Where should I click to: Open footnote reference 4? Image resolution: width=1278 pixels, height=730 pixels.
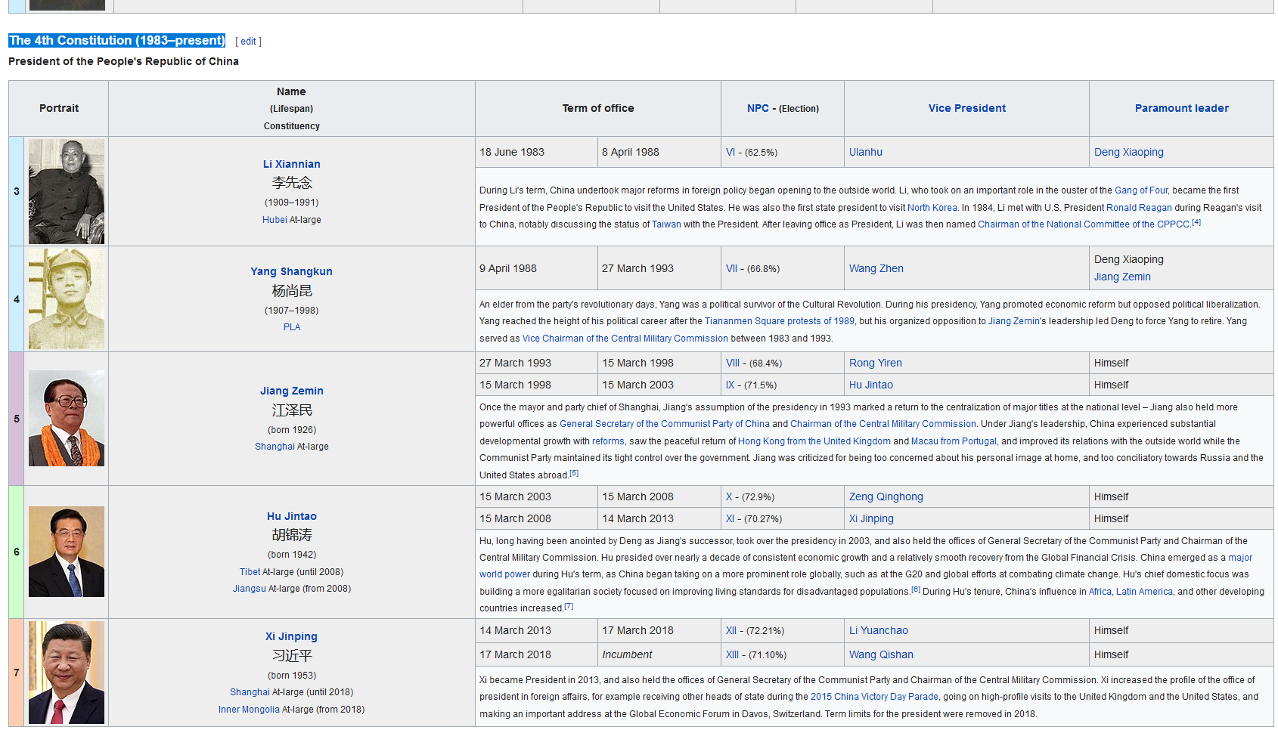[1196, 222]
